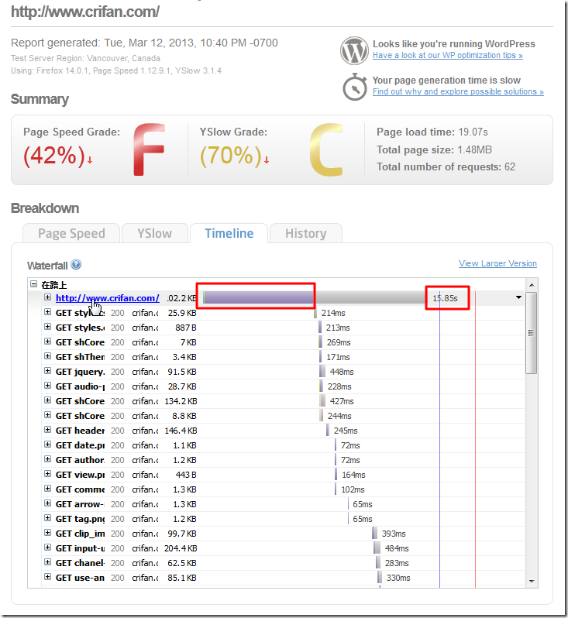568x618 pixels.
Task: Open WP optimization tips link
Action: coord(448,55)
